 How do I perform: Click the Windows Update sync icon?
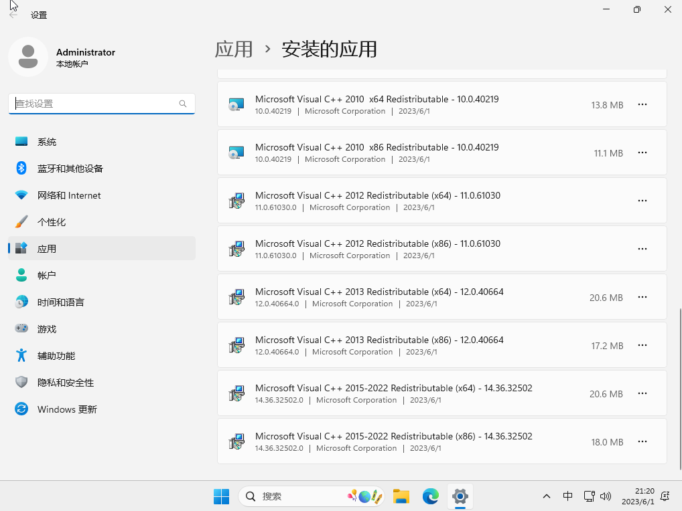(x=21, y=409)
